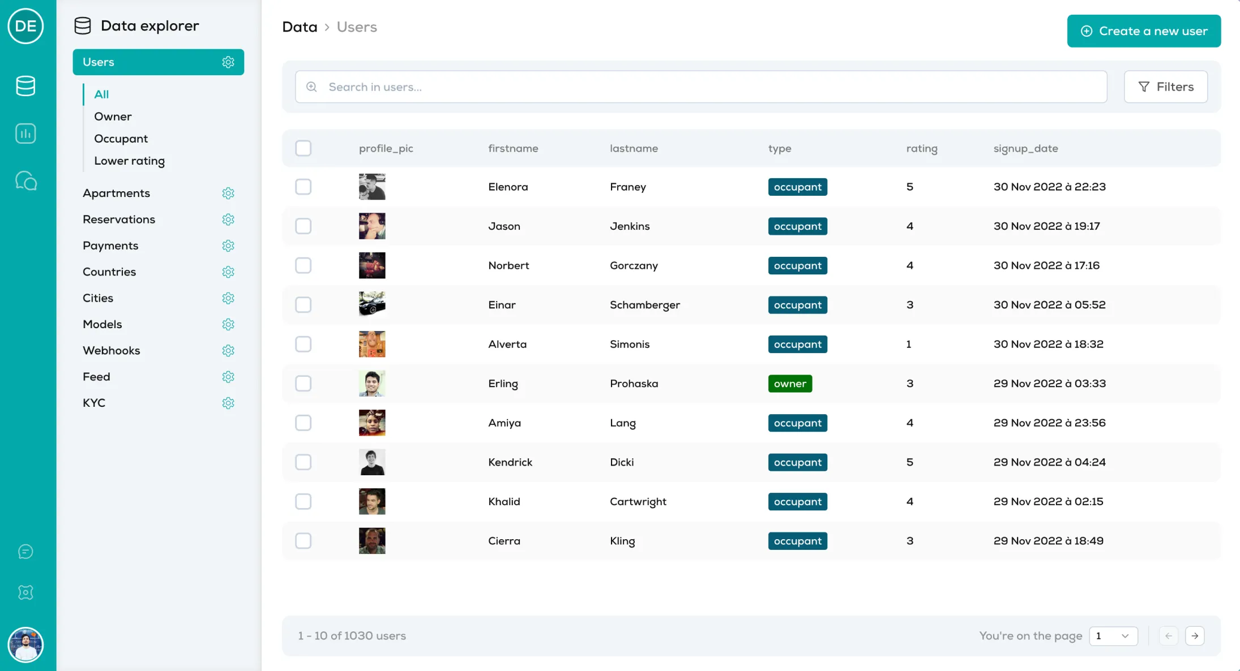The height and width of the screenshot is (671, 1240).
Task: Open Countries settings gear
Action: coord(228,272)
